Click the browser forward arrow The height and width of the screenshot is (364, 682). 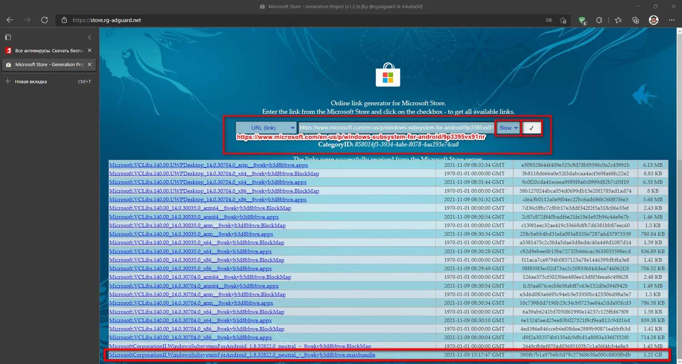pos(27,20)
